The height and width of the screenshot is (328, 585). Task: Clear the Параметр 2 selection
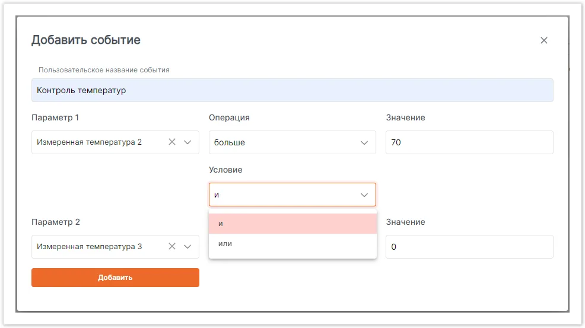pos(172,246)
